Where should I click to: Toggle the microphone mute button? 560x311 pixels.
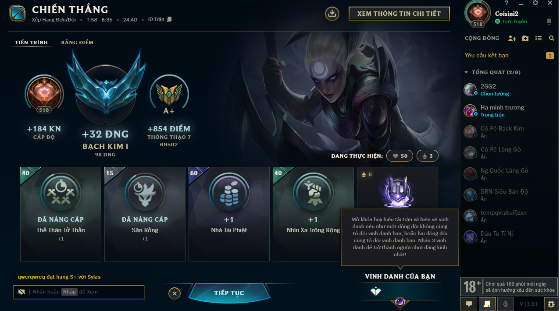506,303
